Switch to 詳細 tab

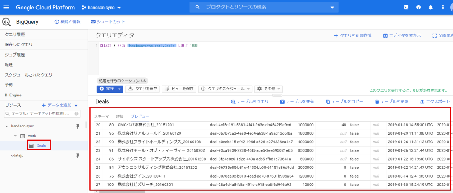(120, 116)
